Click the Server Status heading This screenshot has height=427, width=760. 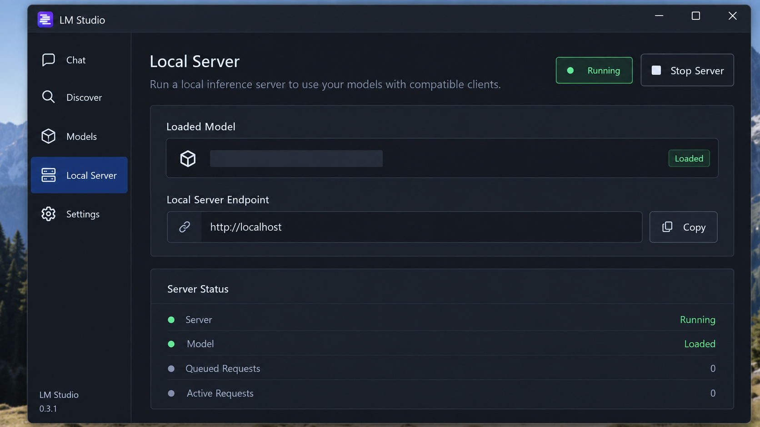[x=198, y=289]
